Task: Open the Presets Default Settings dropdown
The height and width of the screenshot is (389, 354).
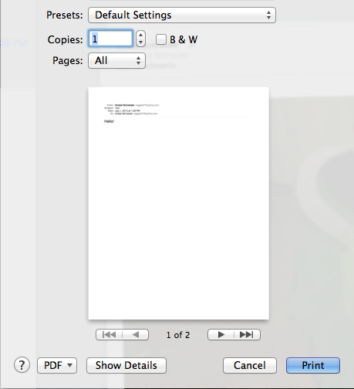Action: (182, 15)
